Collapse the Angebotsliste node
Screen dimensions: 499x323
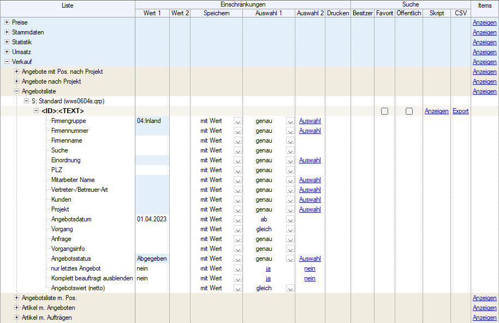(x=16, y=91)
